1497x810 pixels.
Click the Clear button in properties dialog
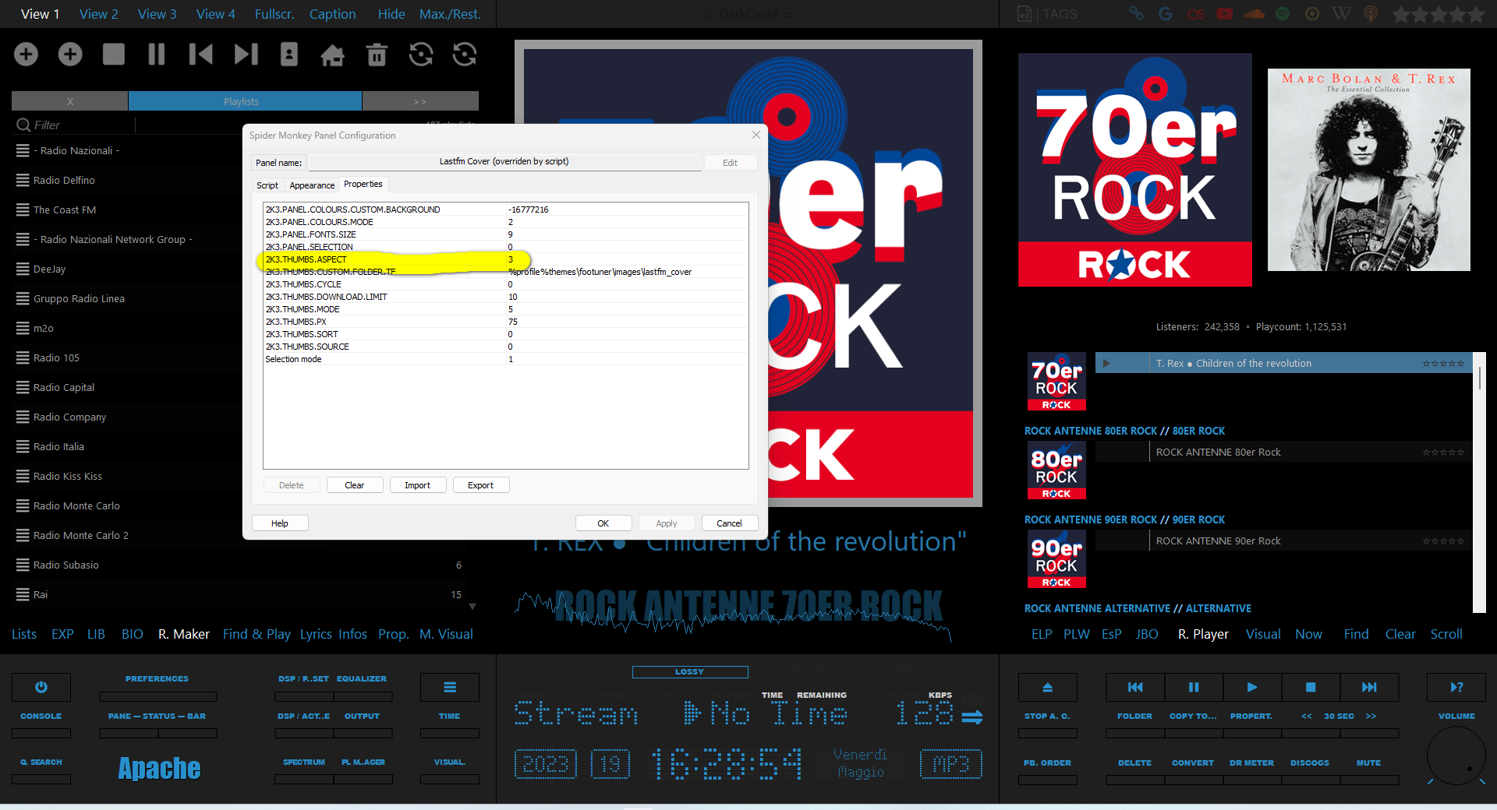355,485
